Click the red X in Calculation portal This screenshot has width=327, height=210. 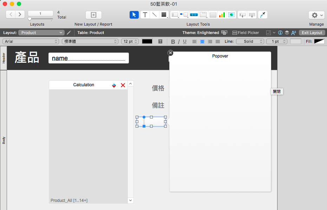[x=123, y=85]
